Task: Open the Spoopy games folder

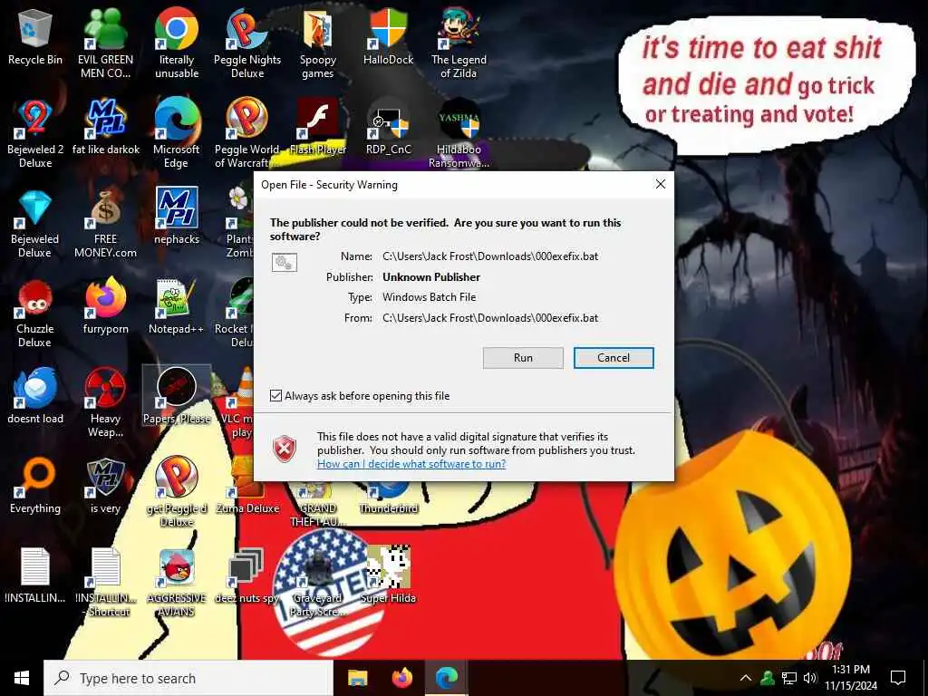Action: [x=318, y=42]
